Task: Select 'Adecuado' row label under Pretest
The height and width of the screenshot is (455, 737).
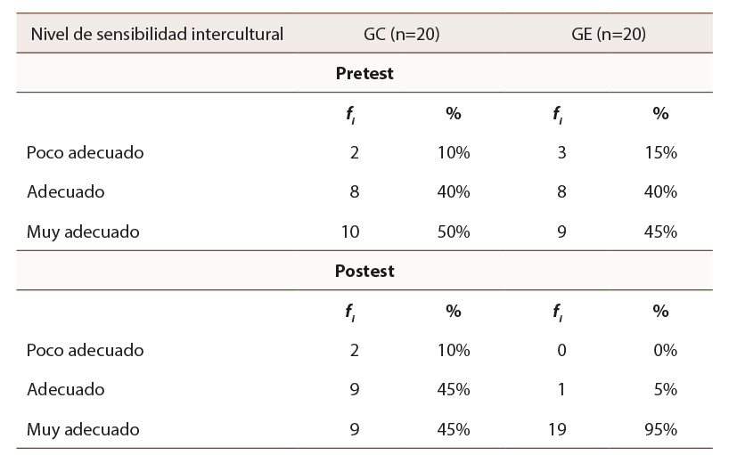Action: click(65, 191)
